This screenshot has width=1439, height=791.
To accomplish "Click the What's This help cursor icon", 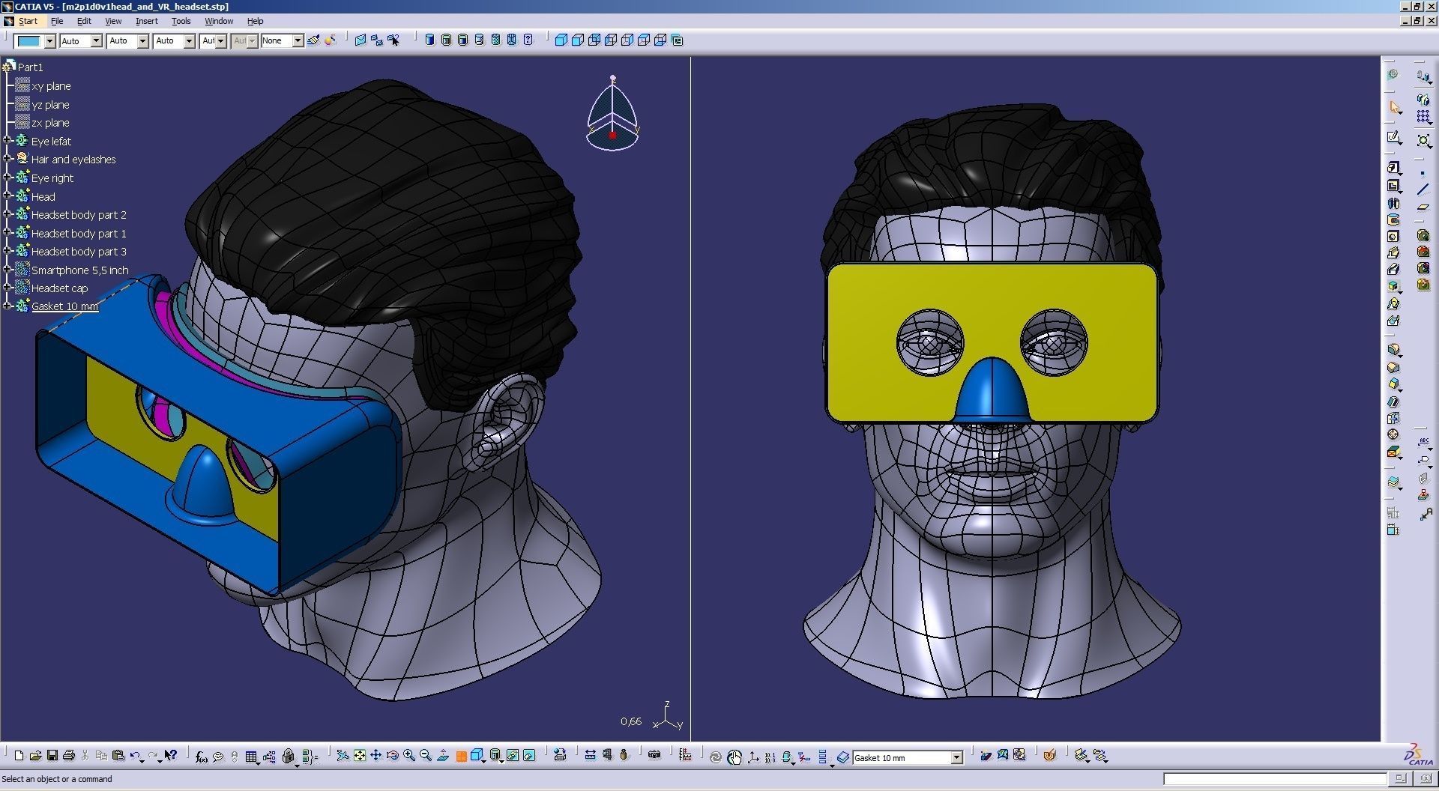I will (x=171, y=756).
